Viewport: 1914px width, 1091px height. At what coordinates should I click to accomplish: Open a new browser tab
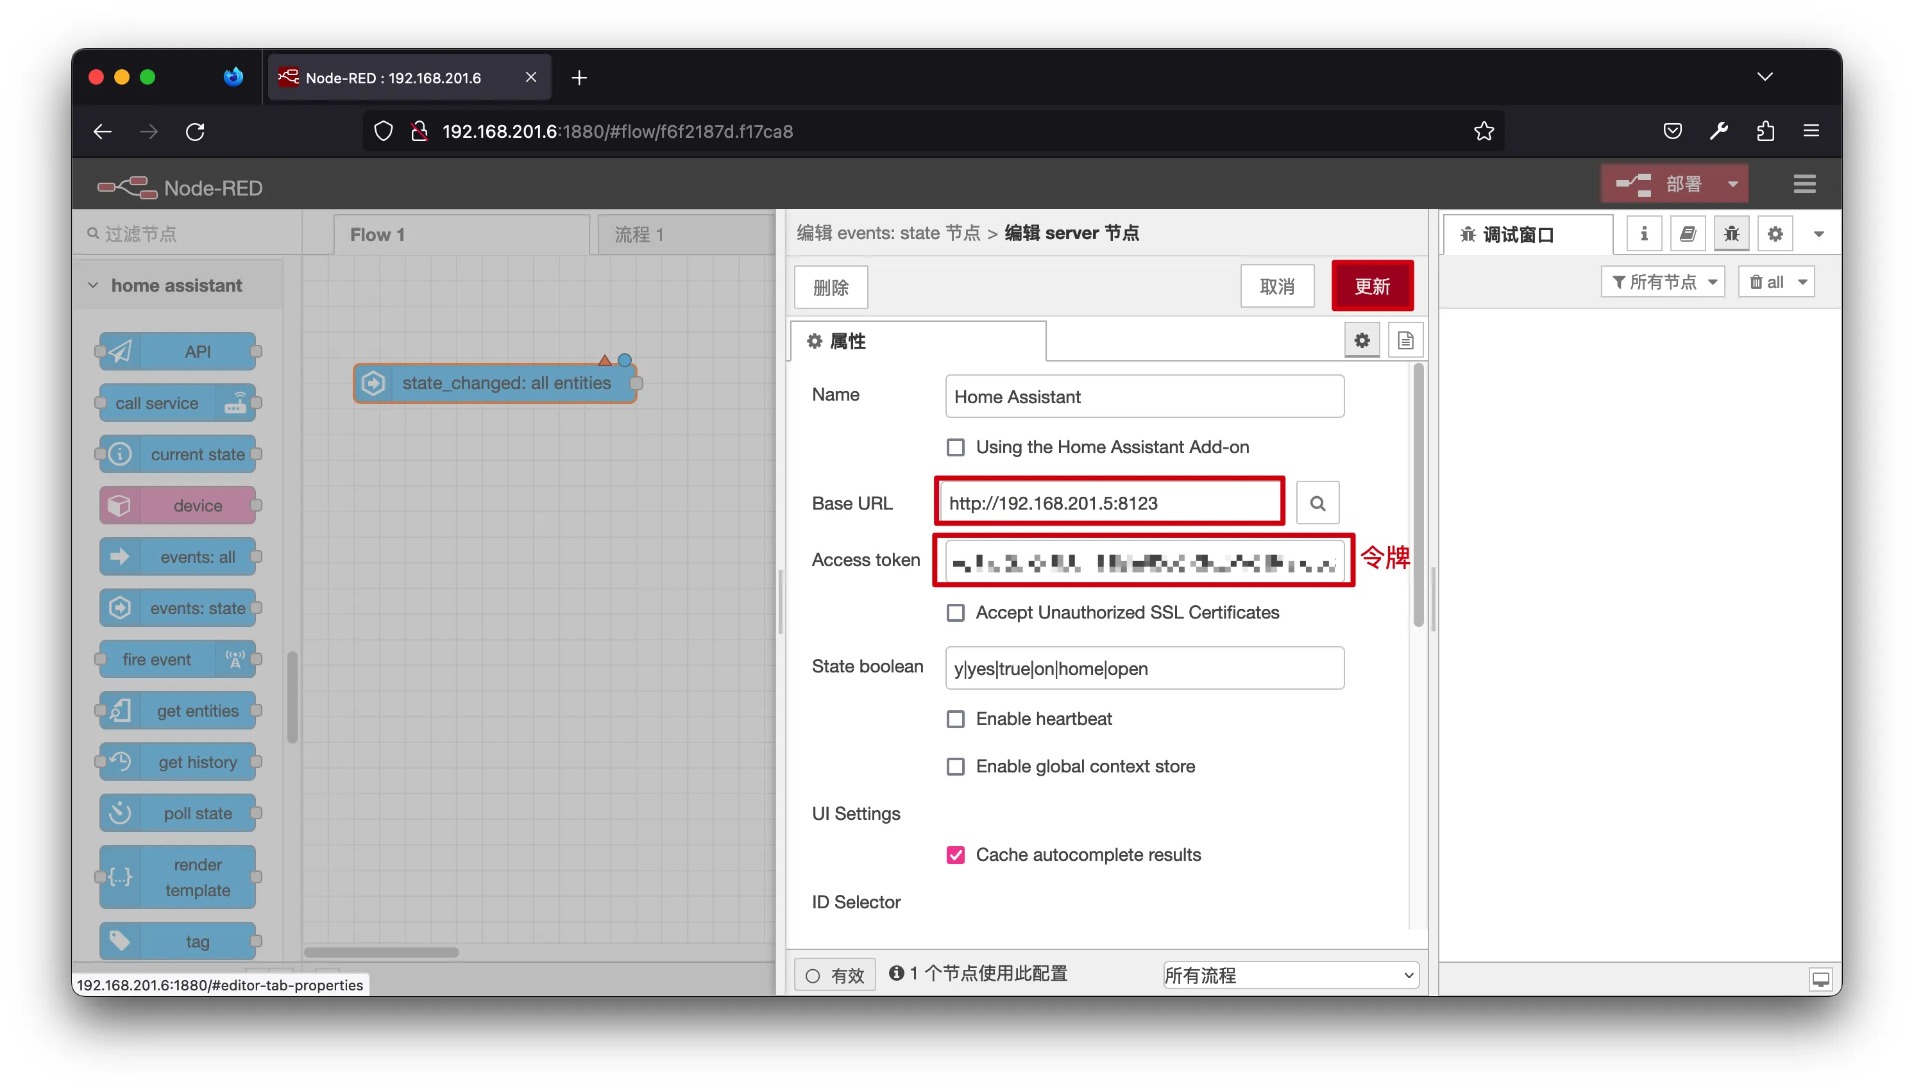click(579, 77)
